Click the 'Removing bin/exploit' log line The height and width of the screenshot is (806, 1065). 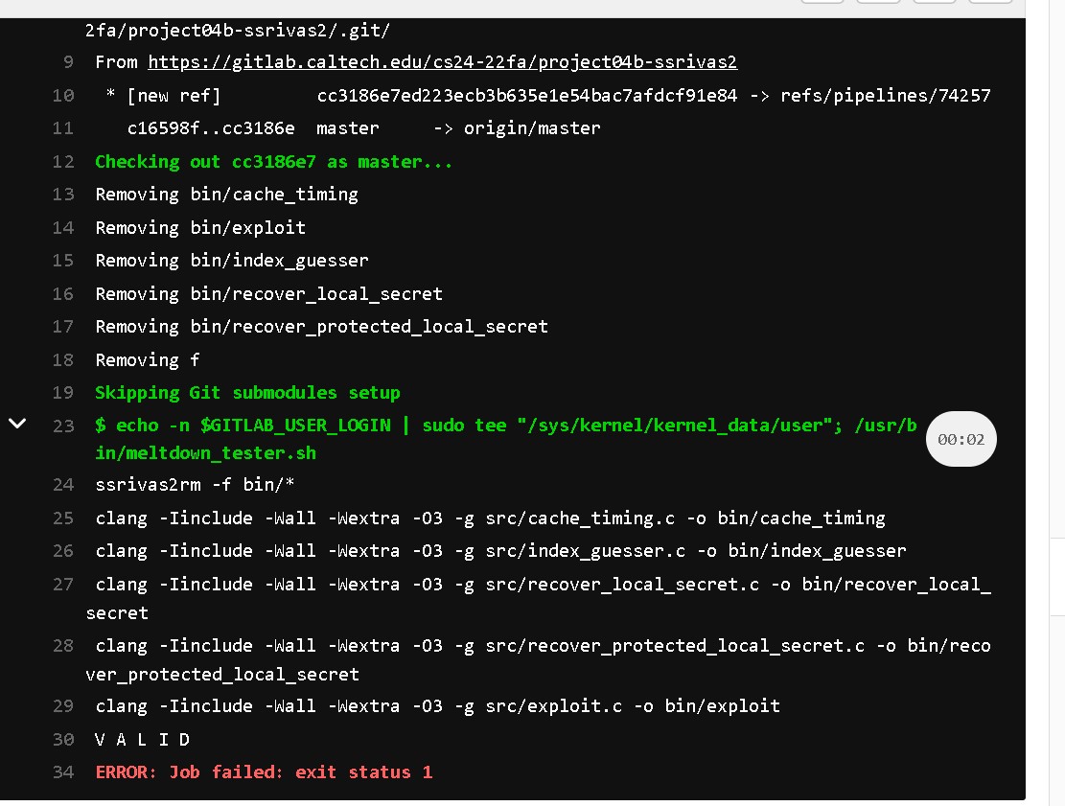[200, 228]
